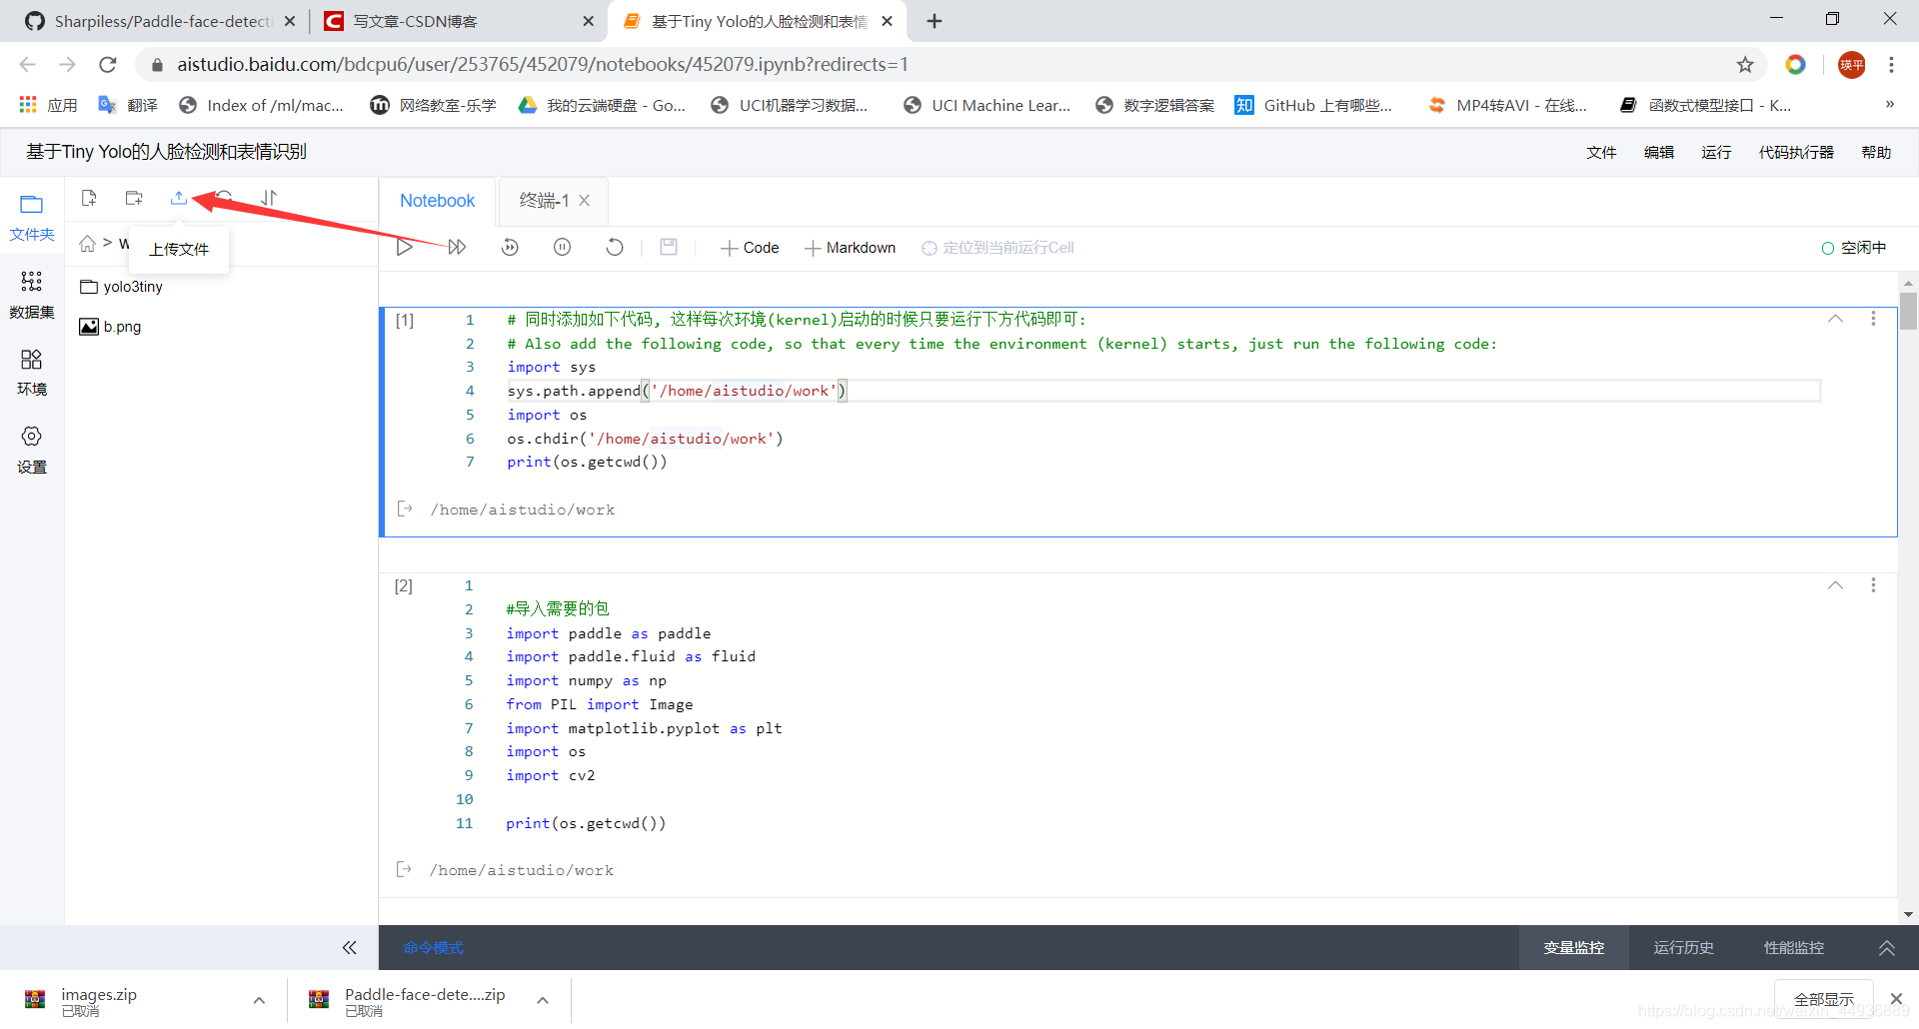Close the 终端-1 terminal tab
1919x1029 pixels.
click(x=585, y=201)
